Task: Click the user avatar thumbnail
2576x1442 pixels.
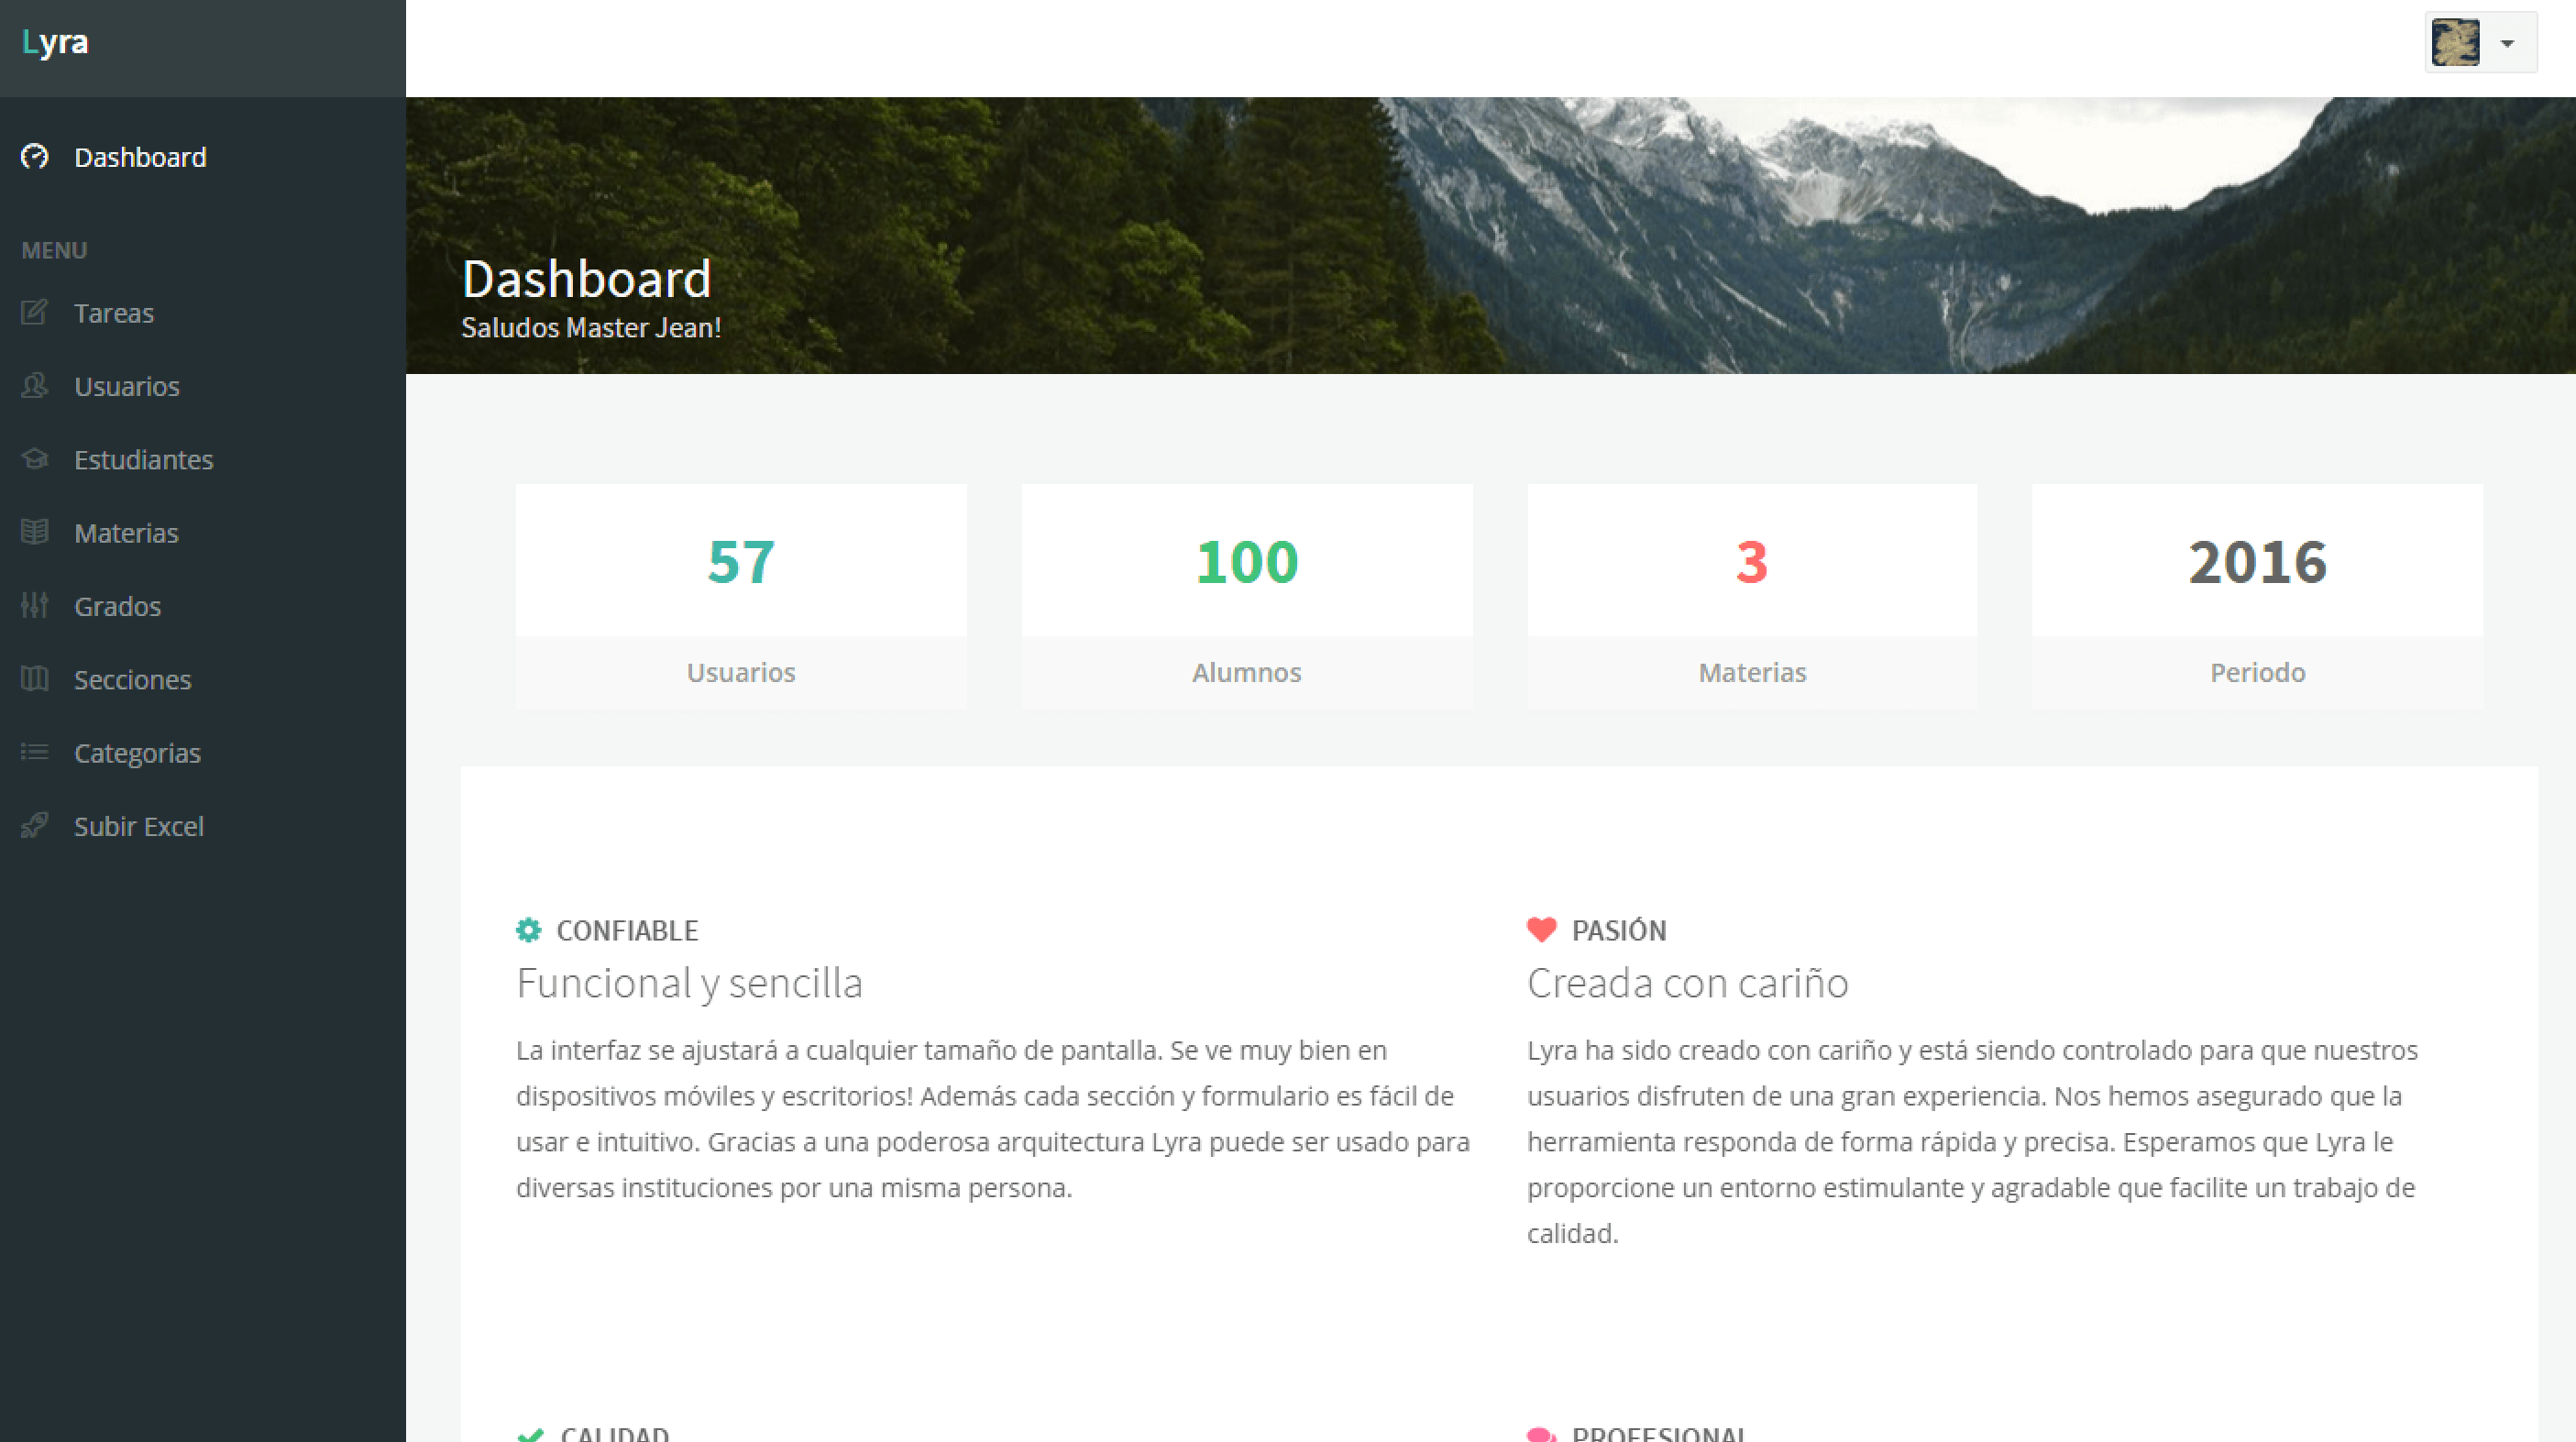Action: [2455, 43]
